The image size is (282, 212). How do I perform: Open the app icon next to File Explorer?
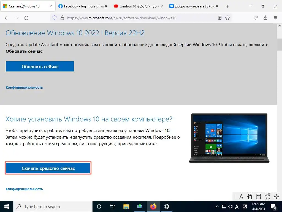pyautogui.click(x=140, y=206)
